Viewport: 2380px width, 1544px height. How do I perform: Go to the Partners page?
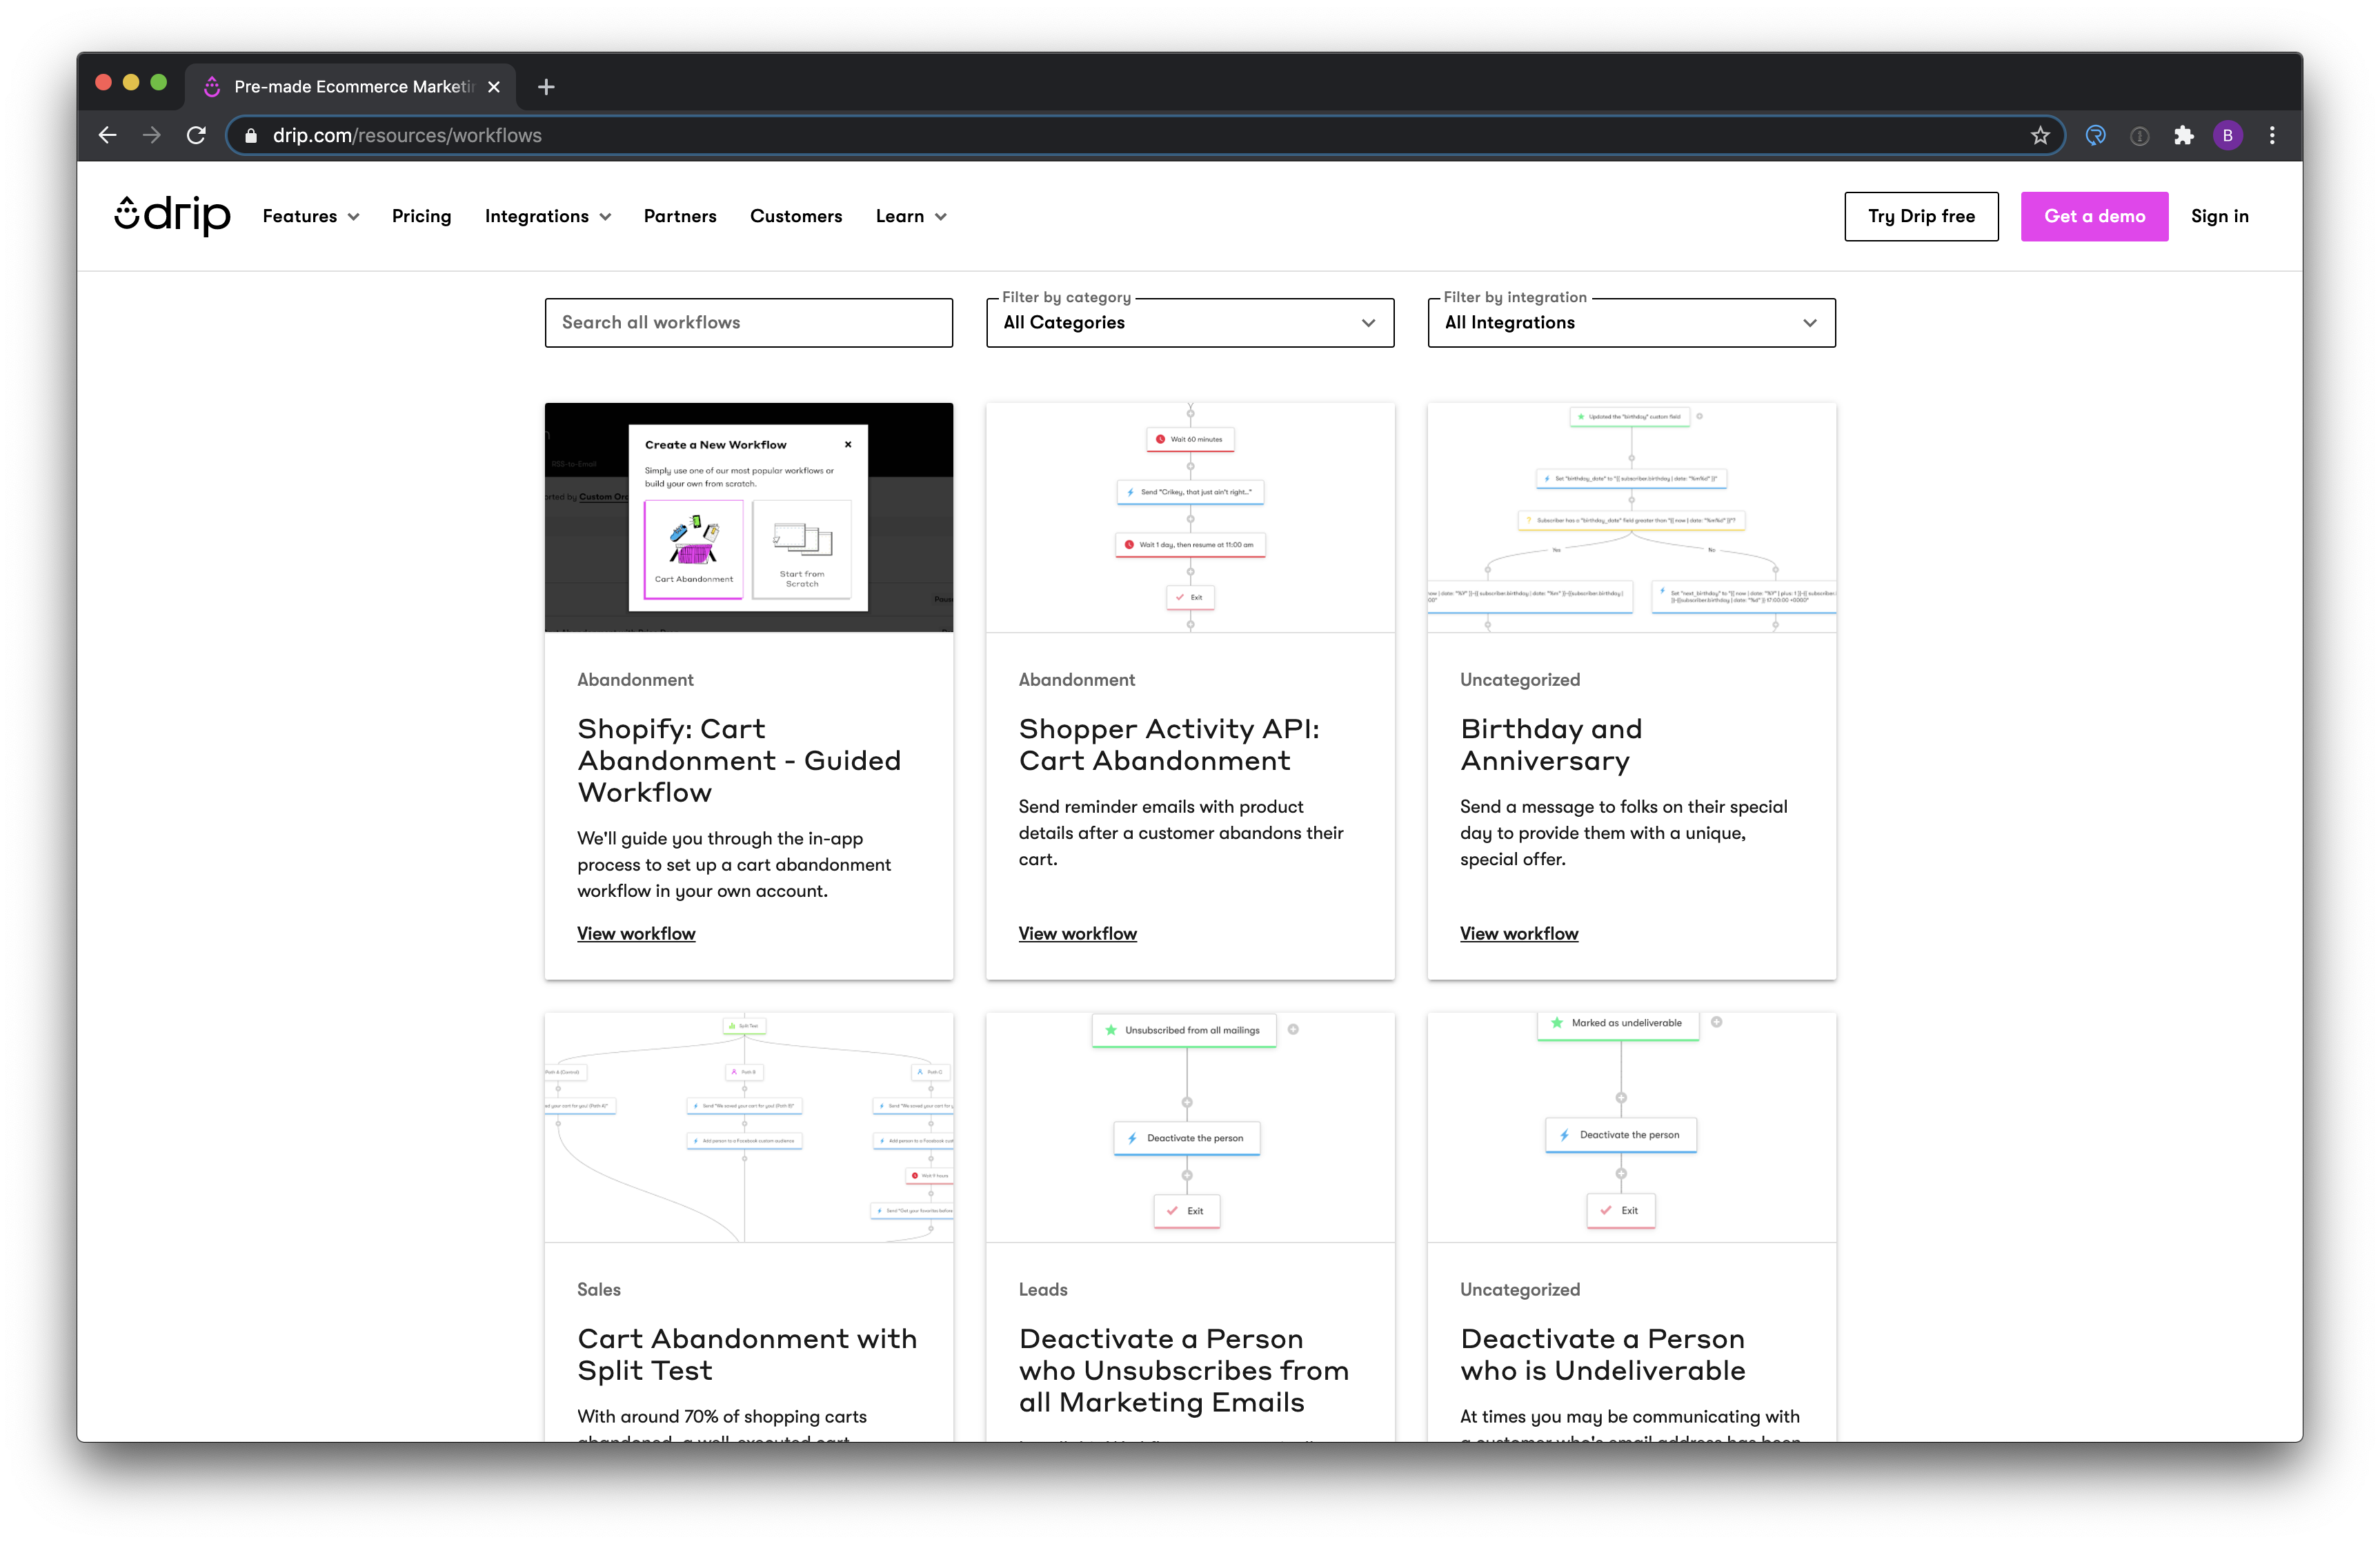[x=680, y=216]
